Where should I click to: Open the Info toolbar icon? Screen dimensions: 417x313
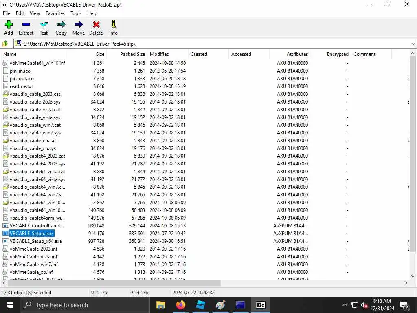[x=113, y=24]
